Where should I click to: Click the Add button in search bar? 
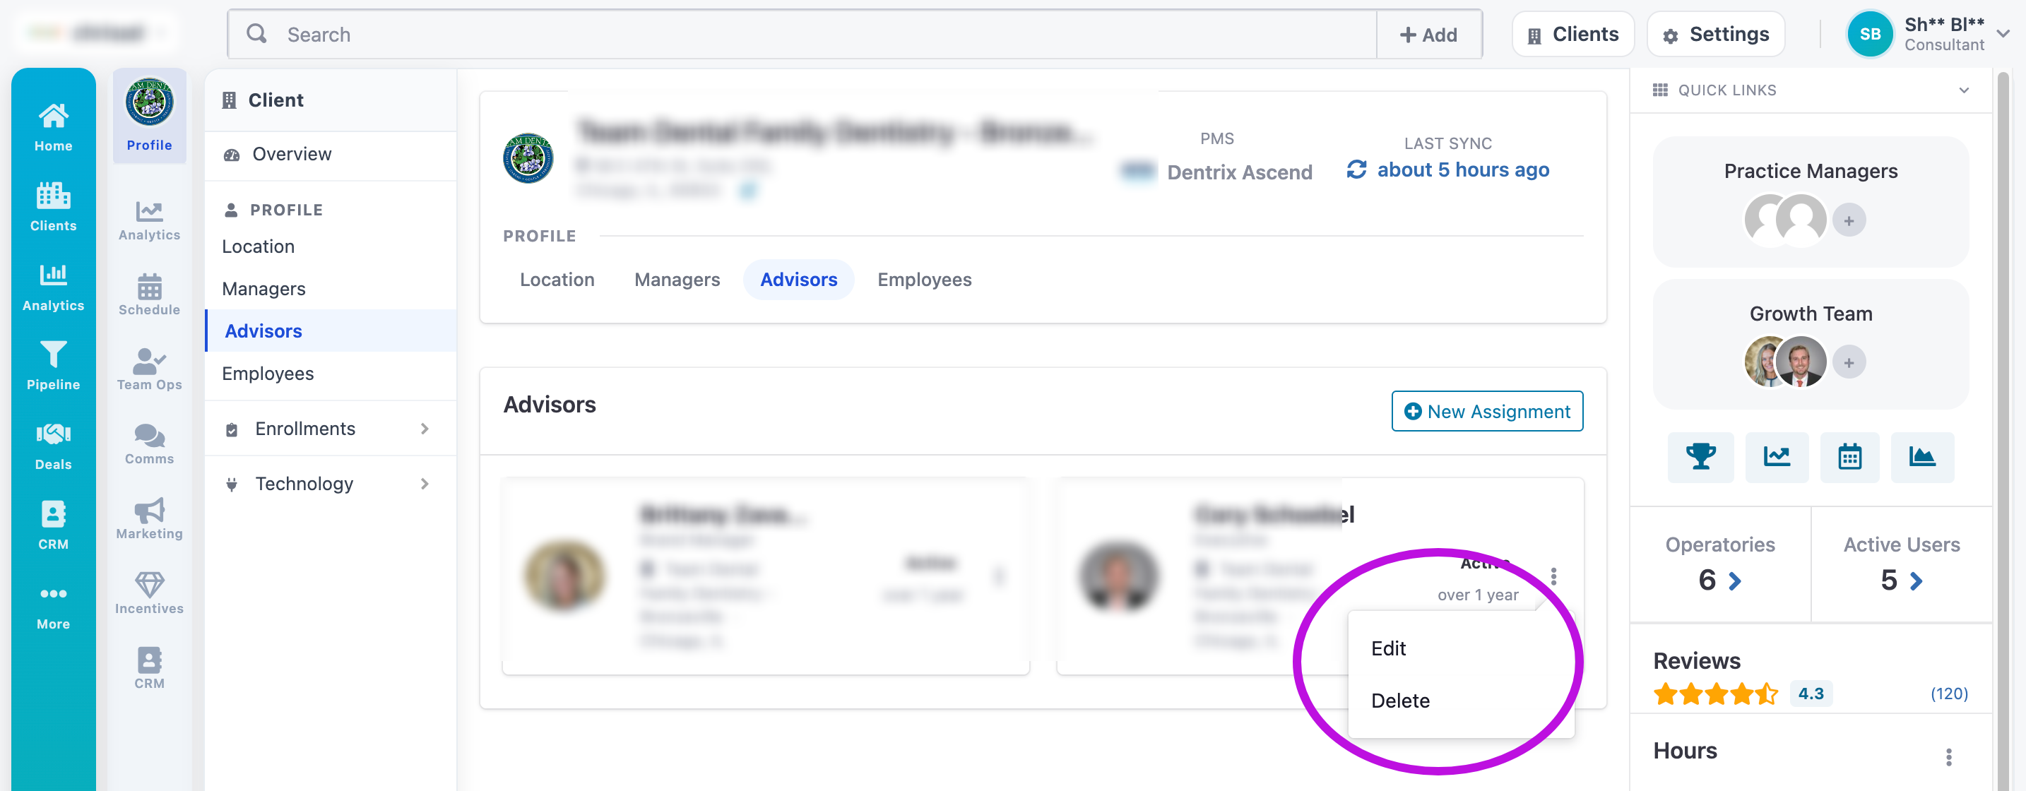[x=1428, y=35]
